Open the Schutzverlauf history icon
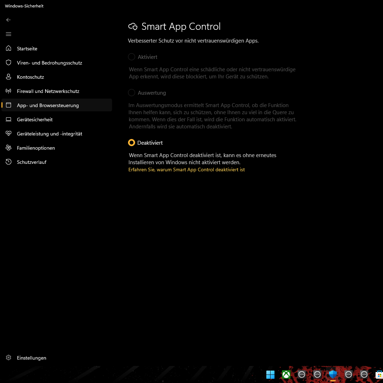Screen dimensions: 383x383 [8, 162]
